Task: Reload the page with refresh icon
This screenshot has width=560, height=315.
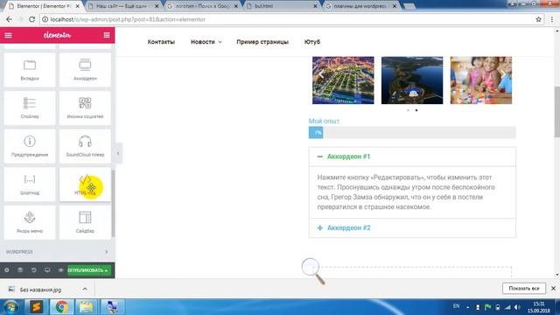Action: click(x=31, y=19)
